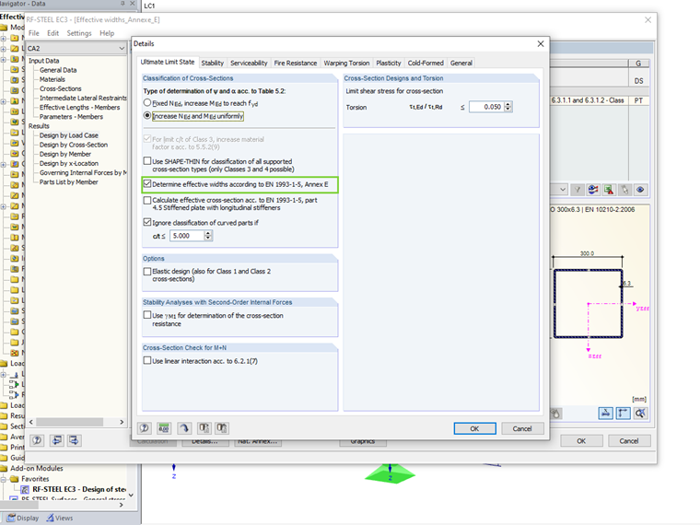The width and height of the screenshot is (700, 525).
Task: Click the c/t limit input field
Action: [187, 236]
